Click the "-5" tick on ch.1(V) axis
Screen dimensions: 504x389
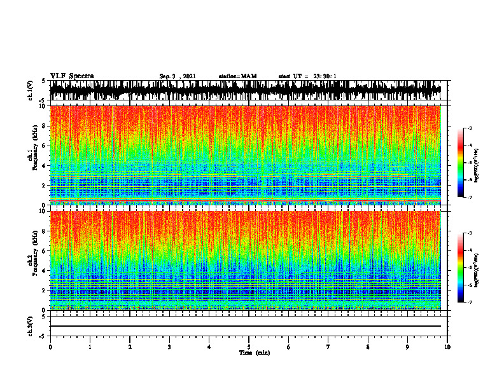pos(43,100)
